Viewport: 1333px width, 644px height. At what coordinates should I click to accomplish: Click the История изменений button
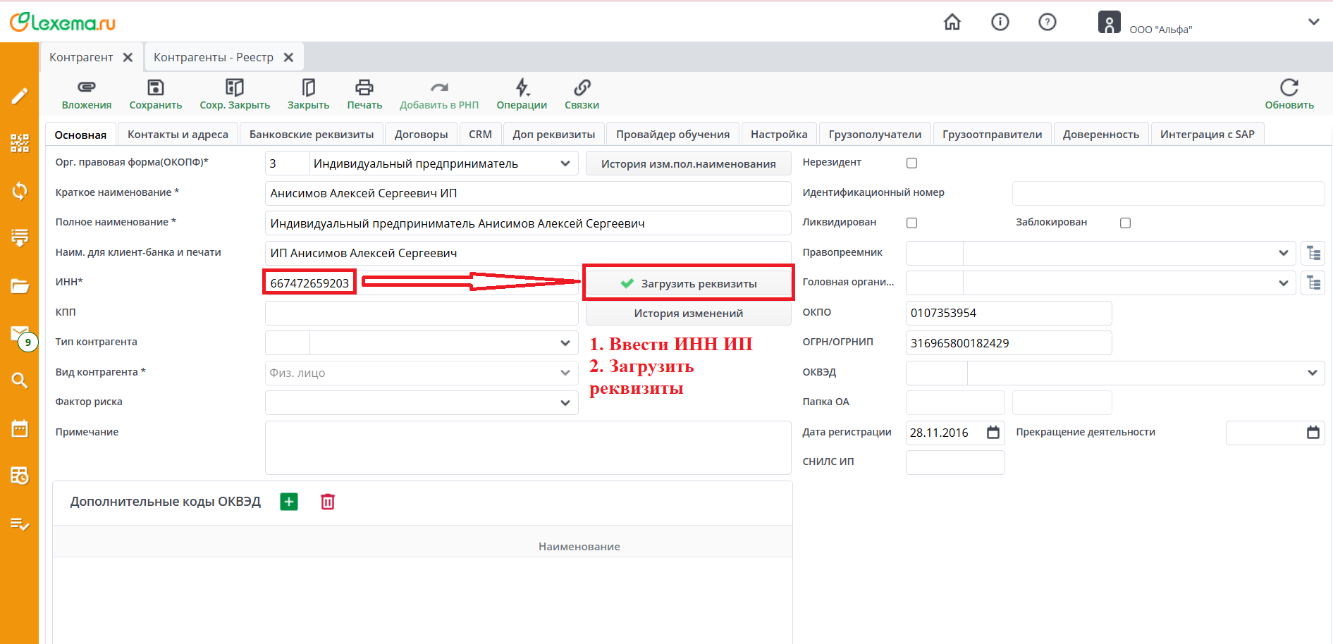click(688, 314)
